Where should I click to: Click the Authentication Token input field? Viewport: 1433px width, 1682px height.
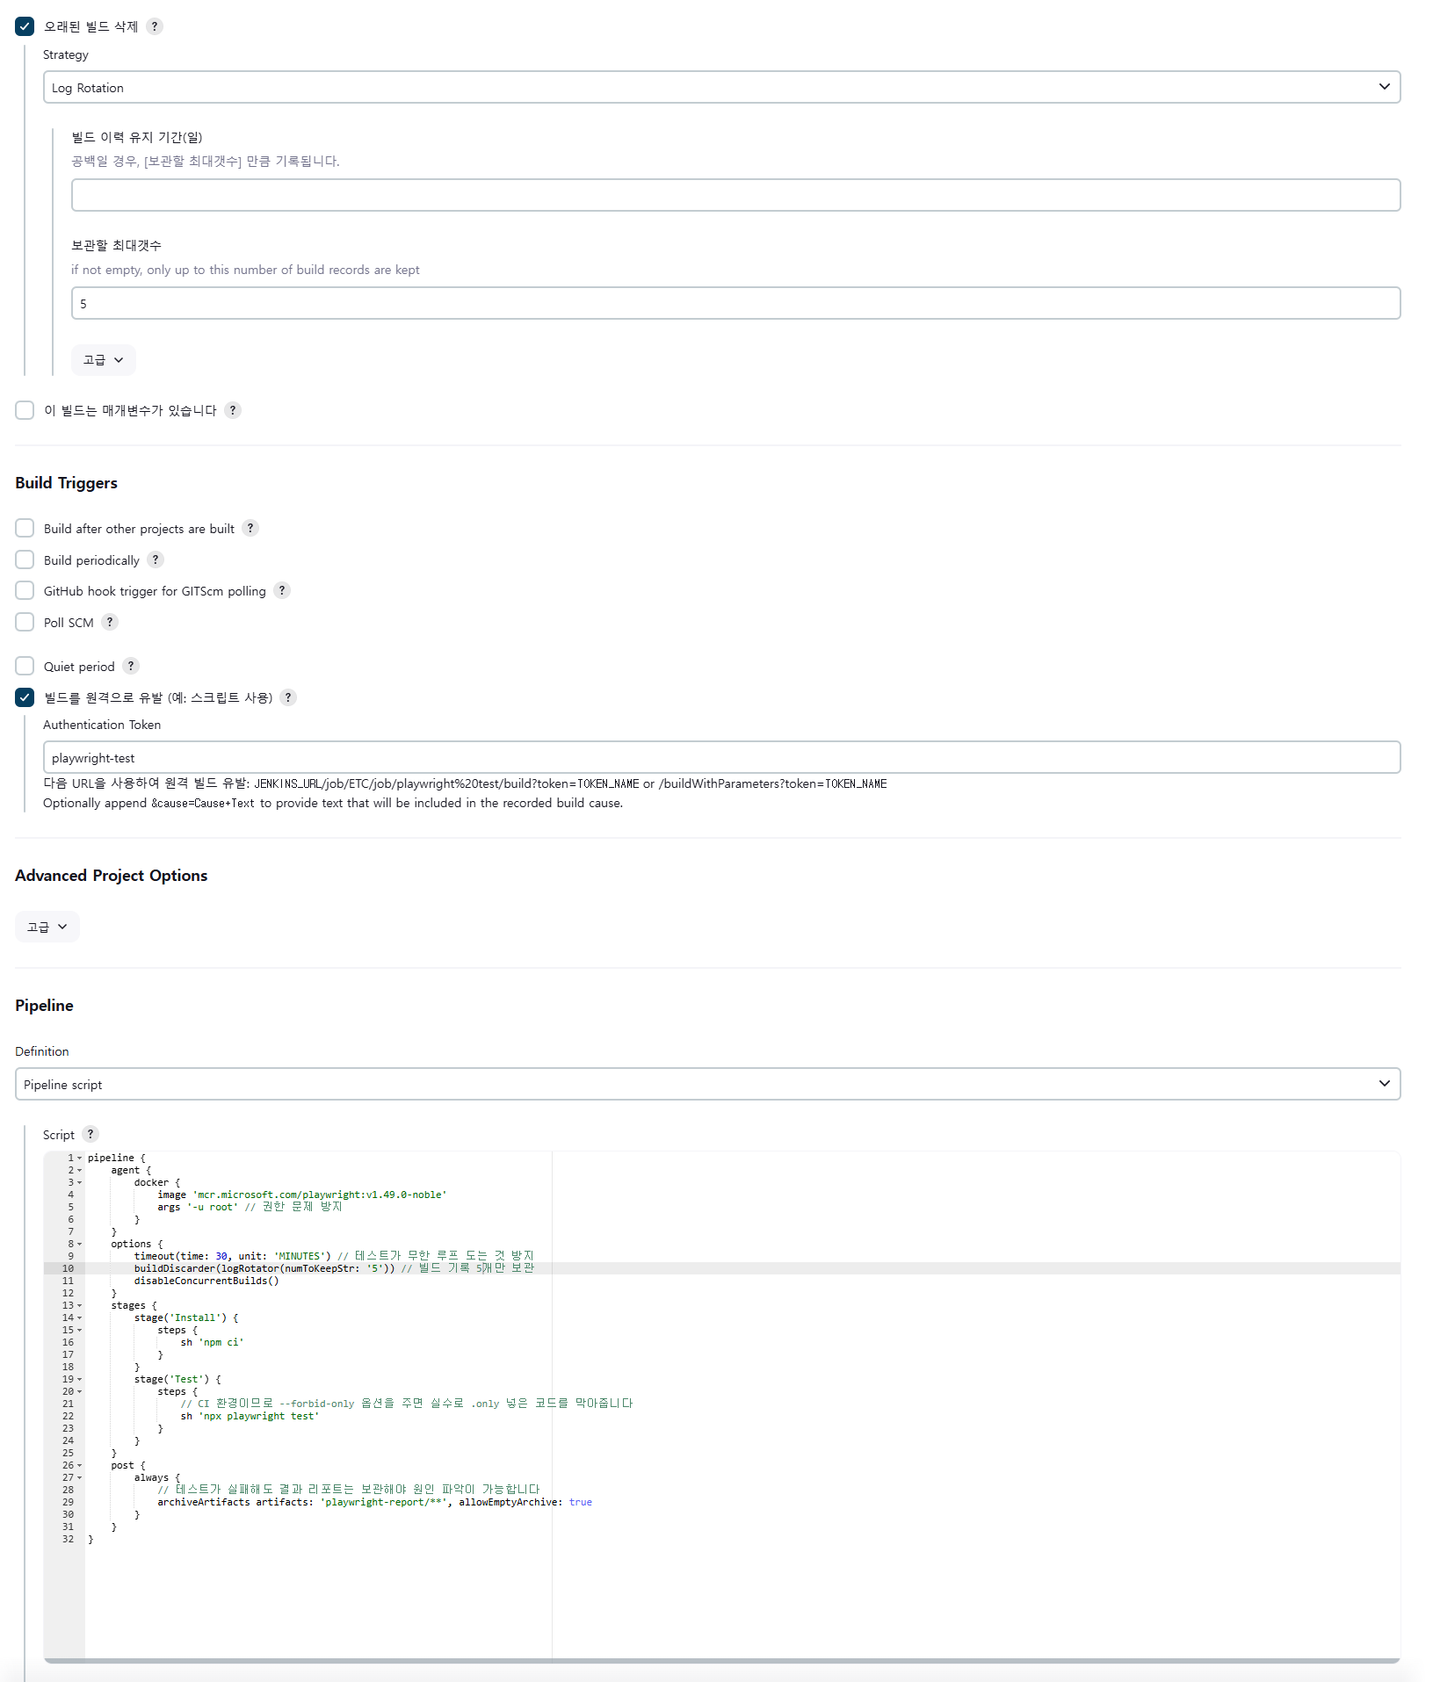pyautogui.click(x=722, y=757)
